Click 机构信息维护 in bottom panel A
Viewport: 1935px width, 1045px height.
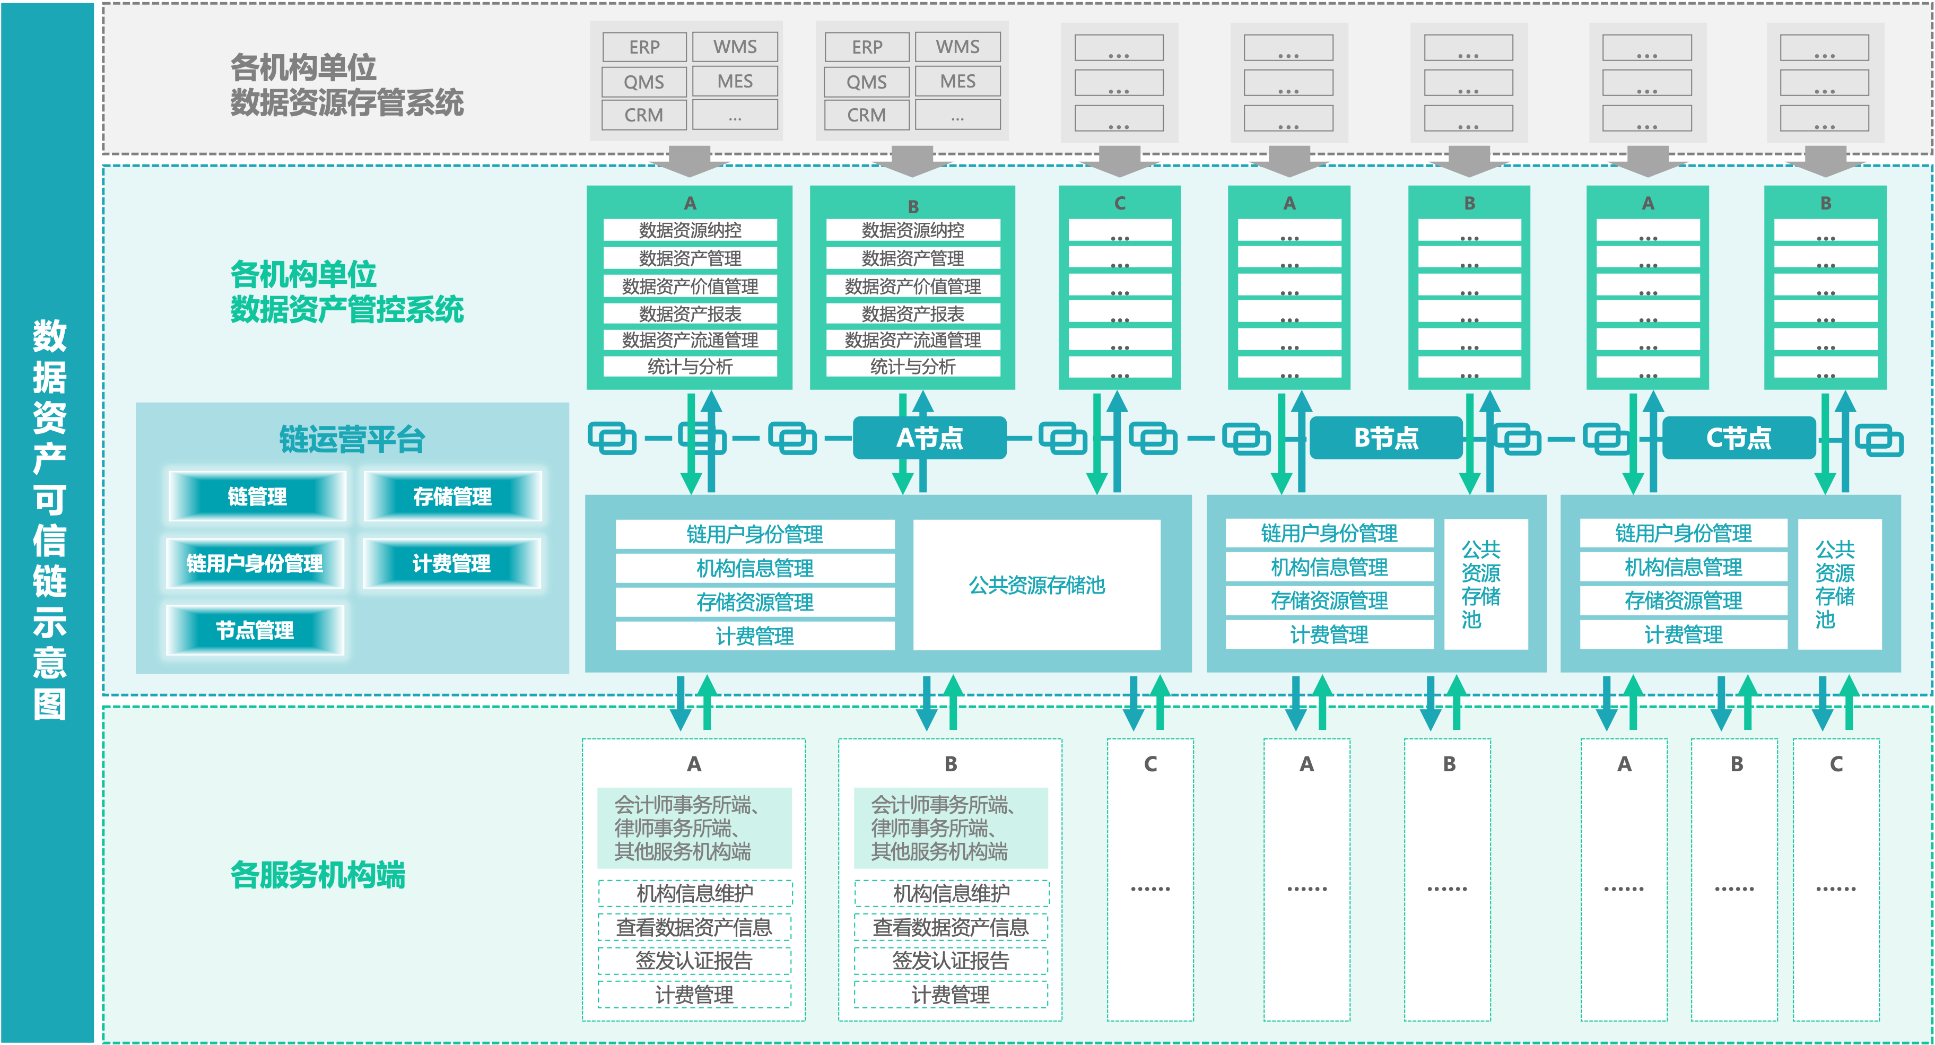coord(694,893)
